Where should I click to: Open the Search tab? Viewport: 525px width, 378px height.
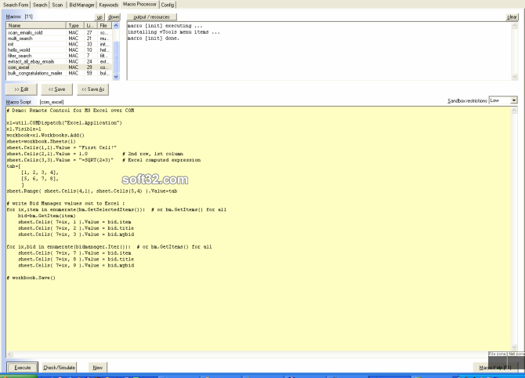[40, 5]
